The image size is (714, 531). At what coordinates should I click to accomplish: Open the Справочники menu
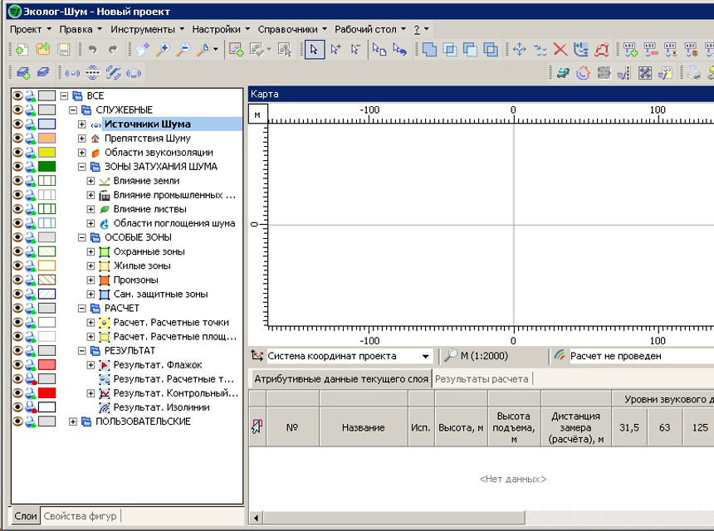(x=292, y=30)
